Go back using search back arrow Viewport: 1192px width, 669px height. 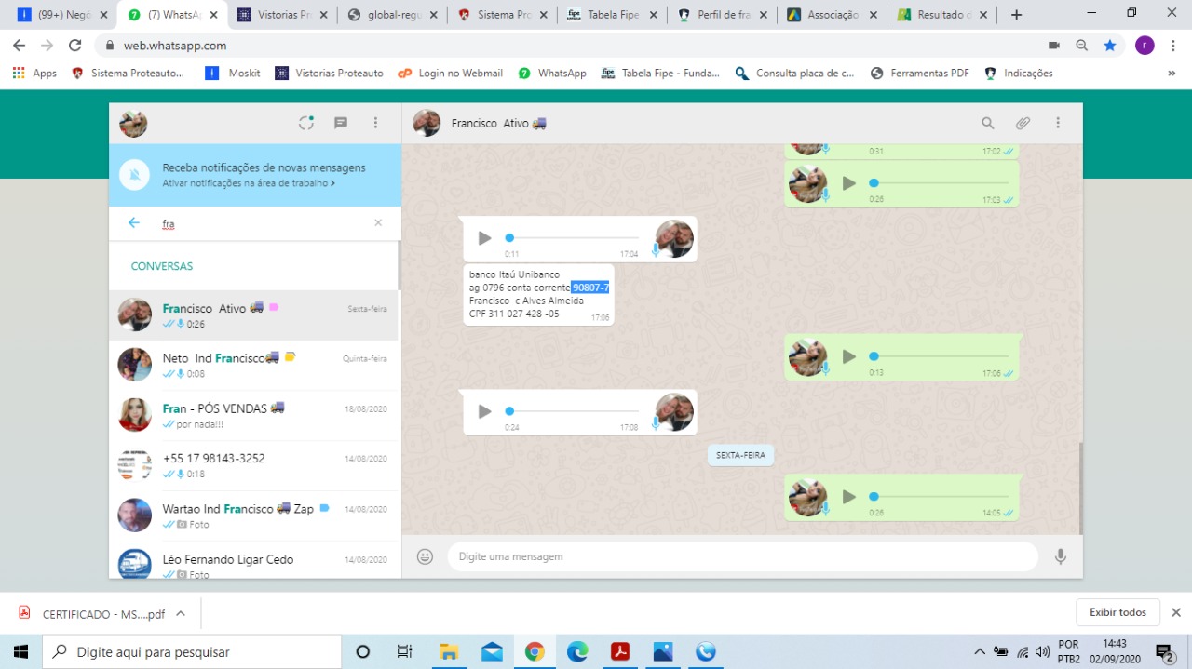pos(134,223)
